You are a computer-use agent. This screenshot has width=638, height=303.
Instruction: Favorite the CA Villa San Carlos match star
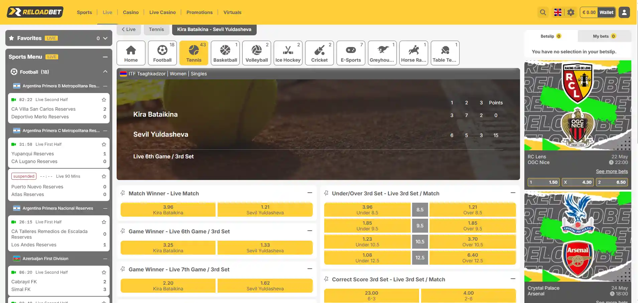coord(104,100)
